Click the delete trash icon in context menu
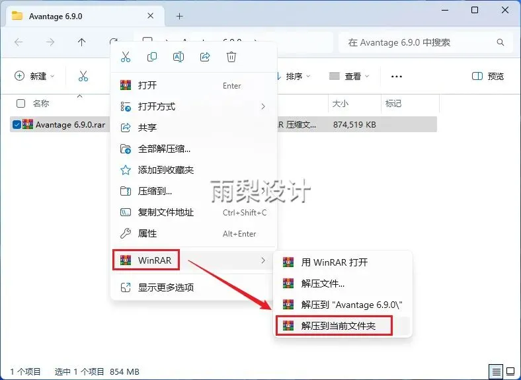The width and height of the screenshot is (521, 380). pyautogui.click(x=231, y=57)
